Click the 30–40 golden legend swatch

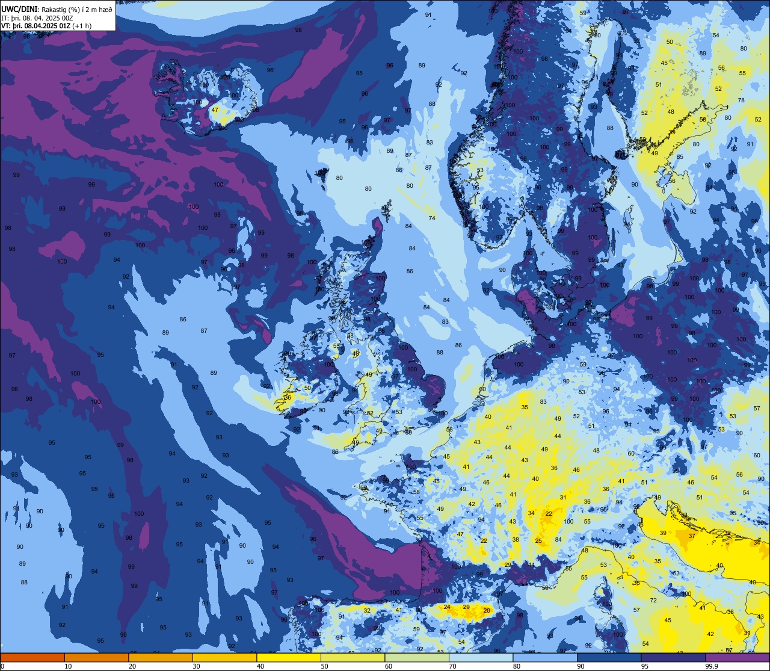(x=224, y=657)
